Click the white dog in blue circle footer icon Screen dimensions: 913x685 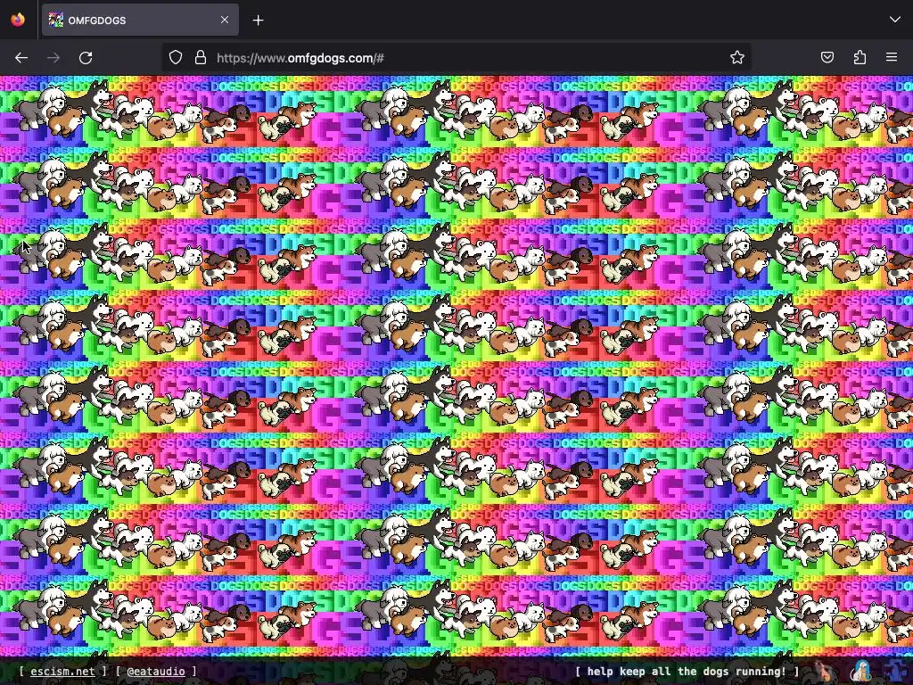point(861,671)
